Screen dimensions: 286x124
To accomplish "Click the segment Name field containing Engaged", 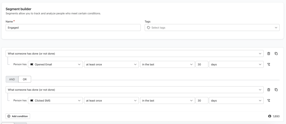I will coord(73,28).
